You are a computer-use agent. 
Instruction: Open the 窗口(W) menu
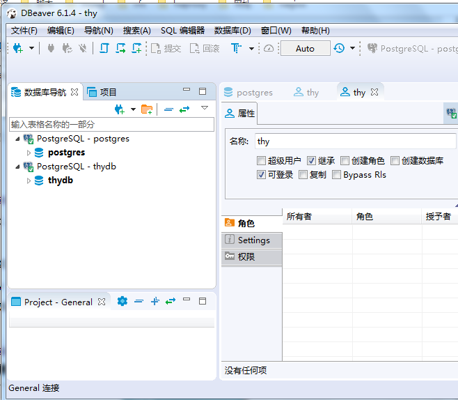(276, 31)
